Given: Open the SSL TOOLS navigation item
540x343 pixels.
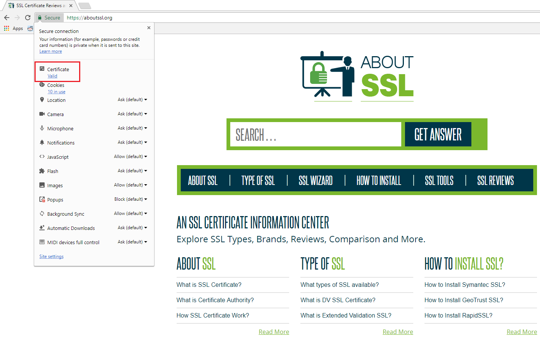Looking at the screenshot, I should click(x=439, y=180).
